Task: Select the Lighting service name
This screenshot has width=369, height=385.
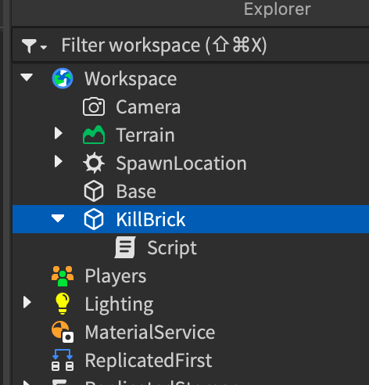Action: coord(119,304)
